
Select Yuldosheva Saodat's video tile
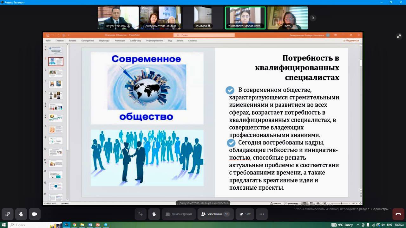point(245,18)
